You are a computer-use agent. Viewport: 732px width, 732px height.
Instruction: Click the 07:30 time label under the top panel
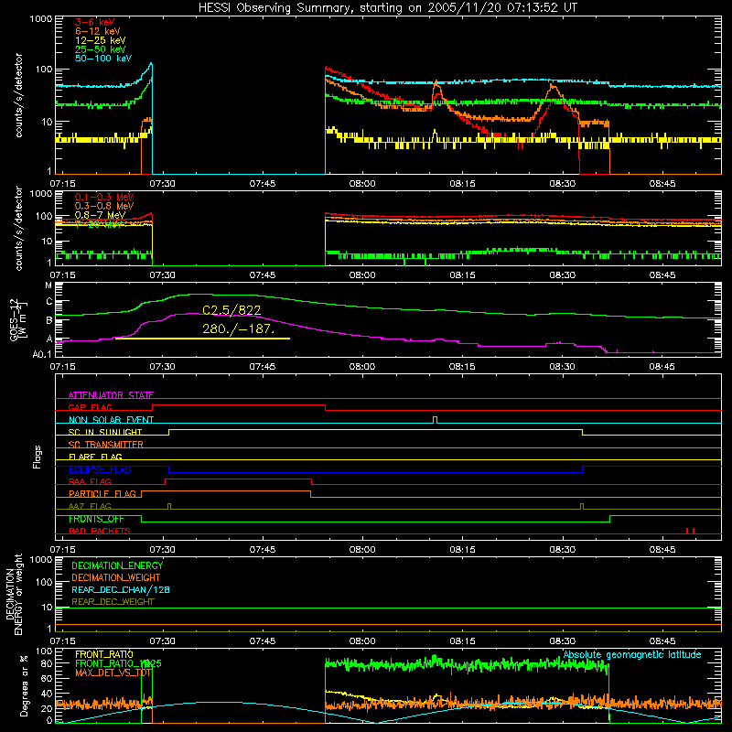point(163,184)
